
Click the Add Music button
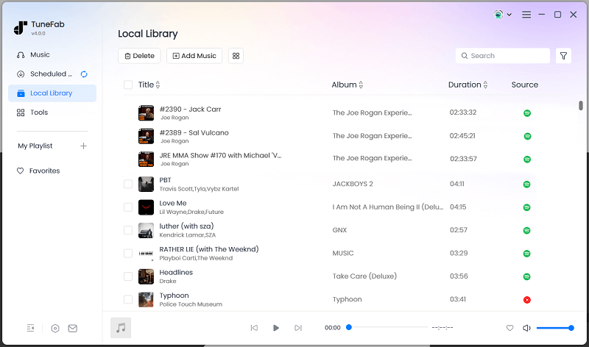click(x=194, y=56)
